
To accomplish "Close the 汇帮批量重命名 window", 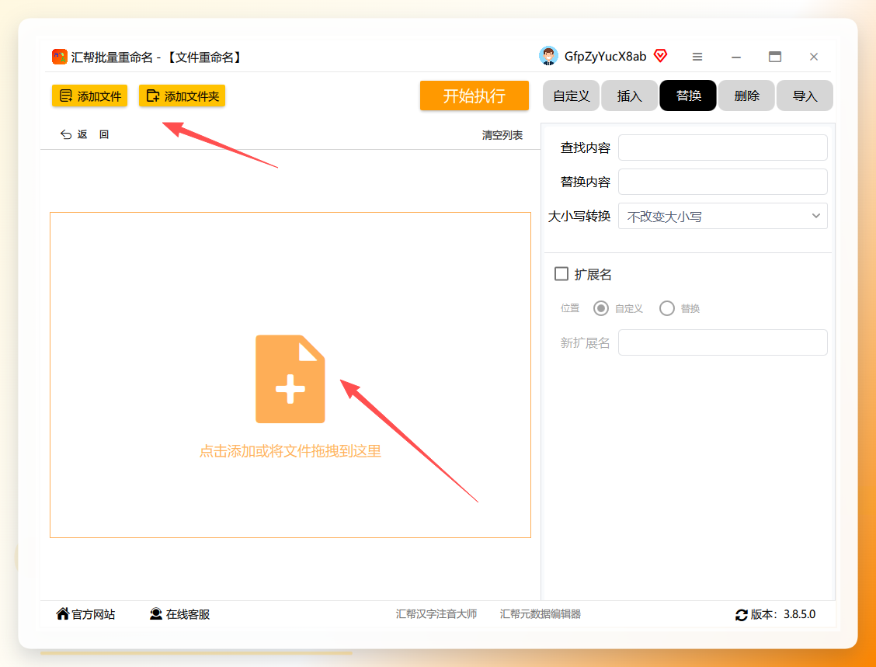I will pyautogui.click(x=814, y=57).
